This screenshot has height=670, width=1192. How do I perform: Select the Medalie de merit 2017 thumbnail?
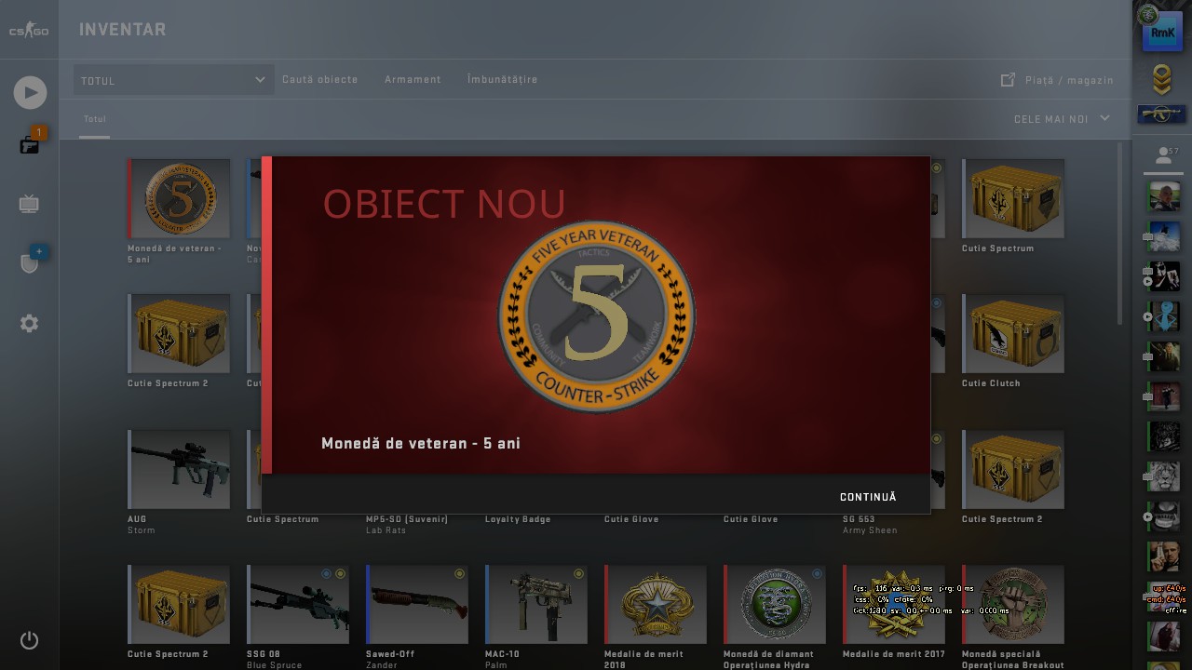point(894,604)
